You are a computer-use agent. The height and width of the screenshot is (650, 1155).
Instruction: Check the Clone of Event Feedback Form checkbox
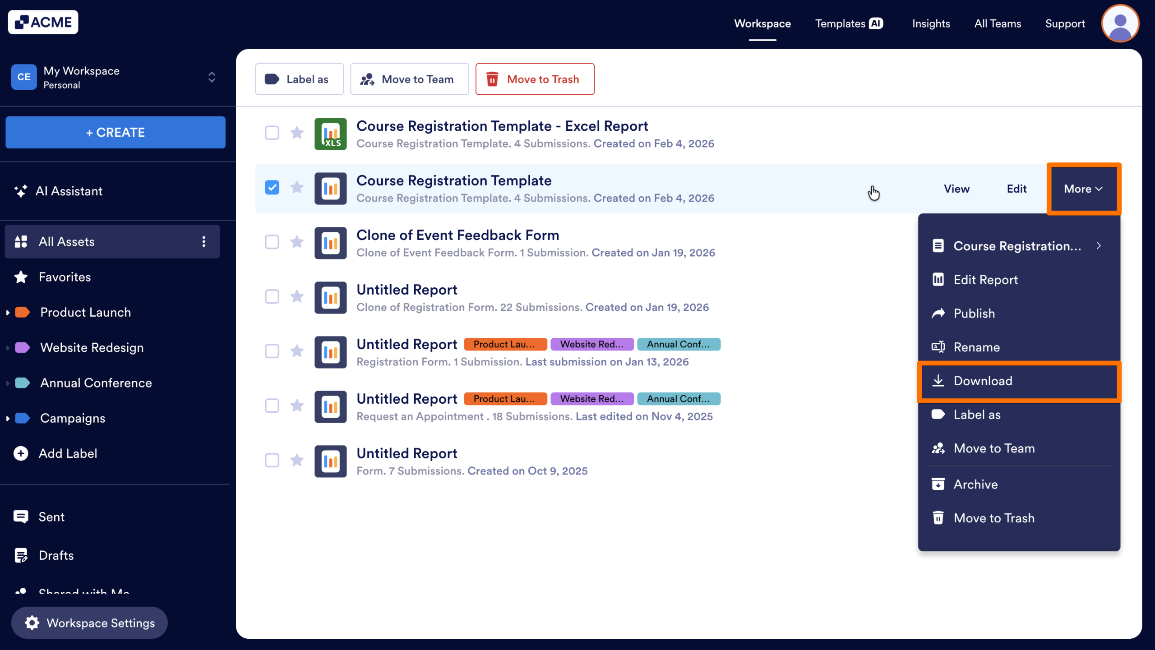point(272,242)
